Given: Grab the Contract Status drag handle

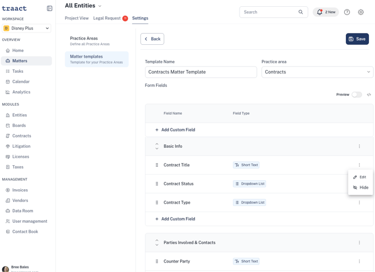Looking at the screenshot, I should pos(157,184).
